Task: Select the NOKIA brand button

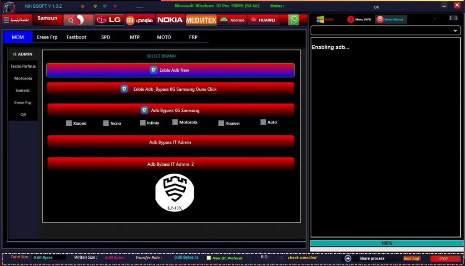Action: (x=170, y=20)
